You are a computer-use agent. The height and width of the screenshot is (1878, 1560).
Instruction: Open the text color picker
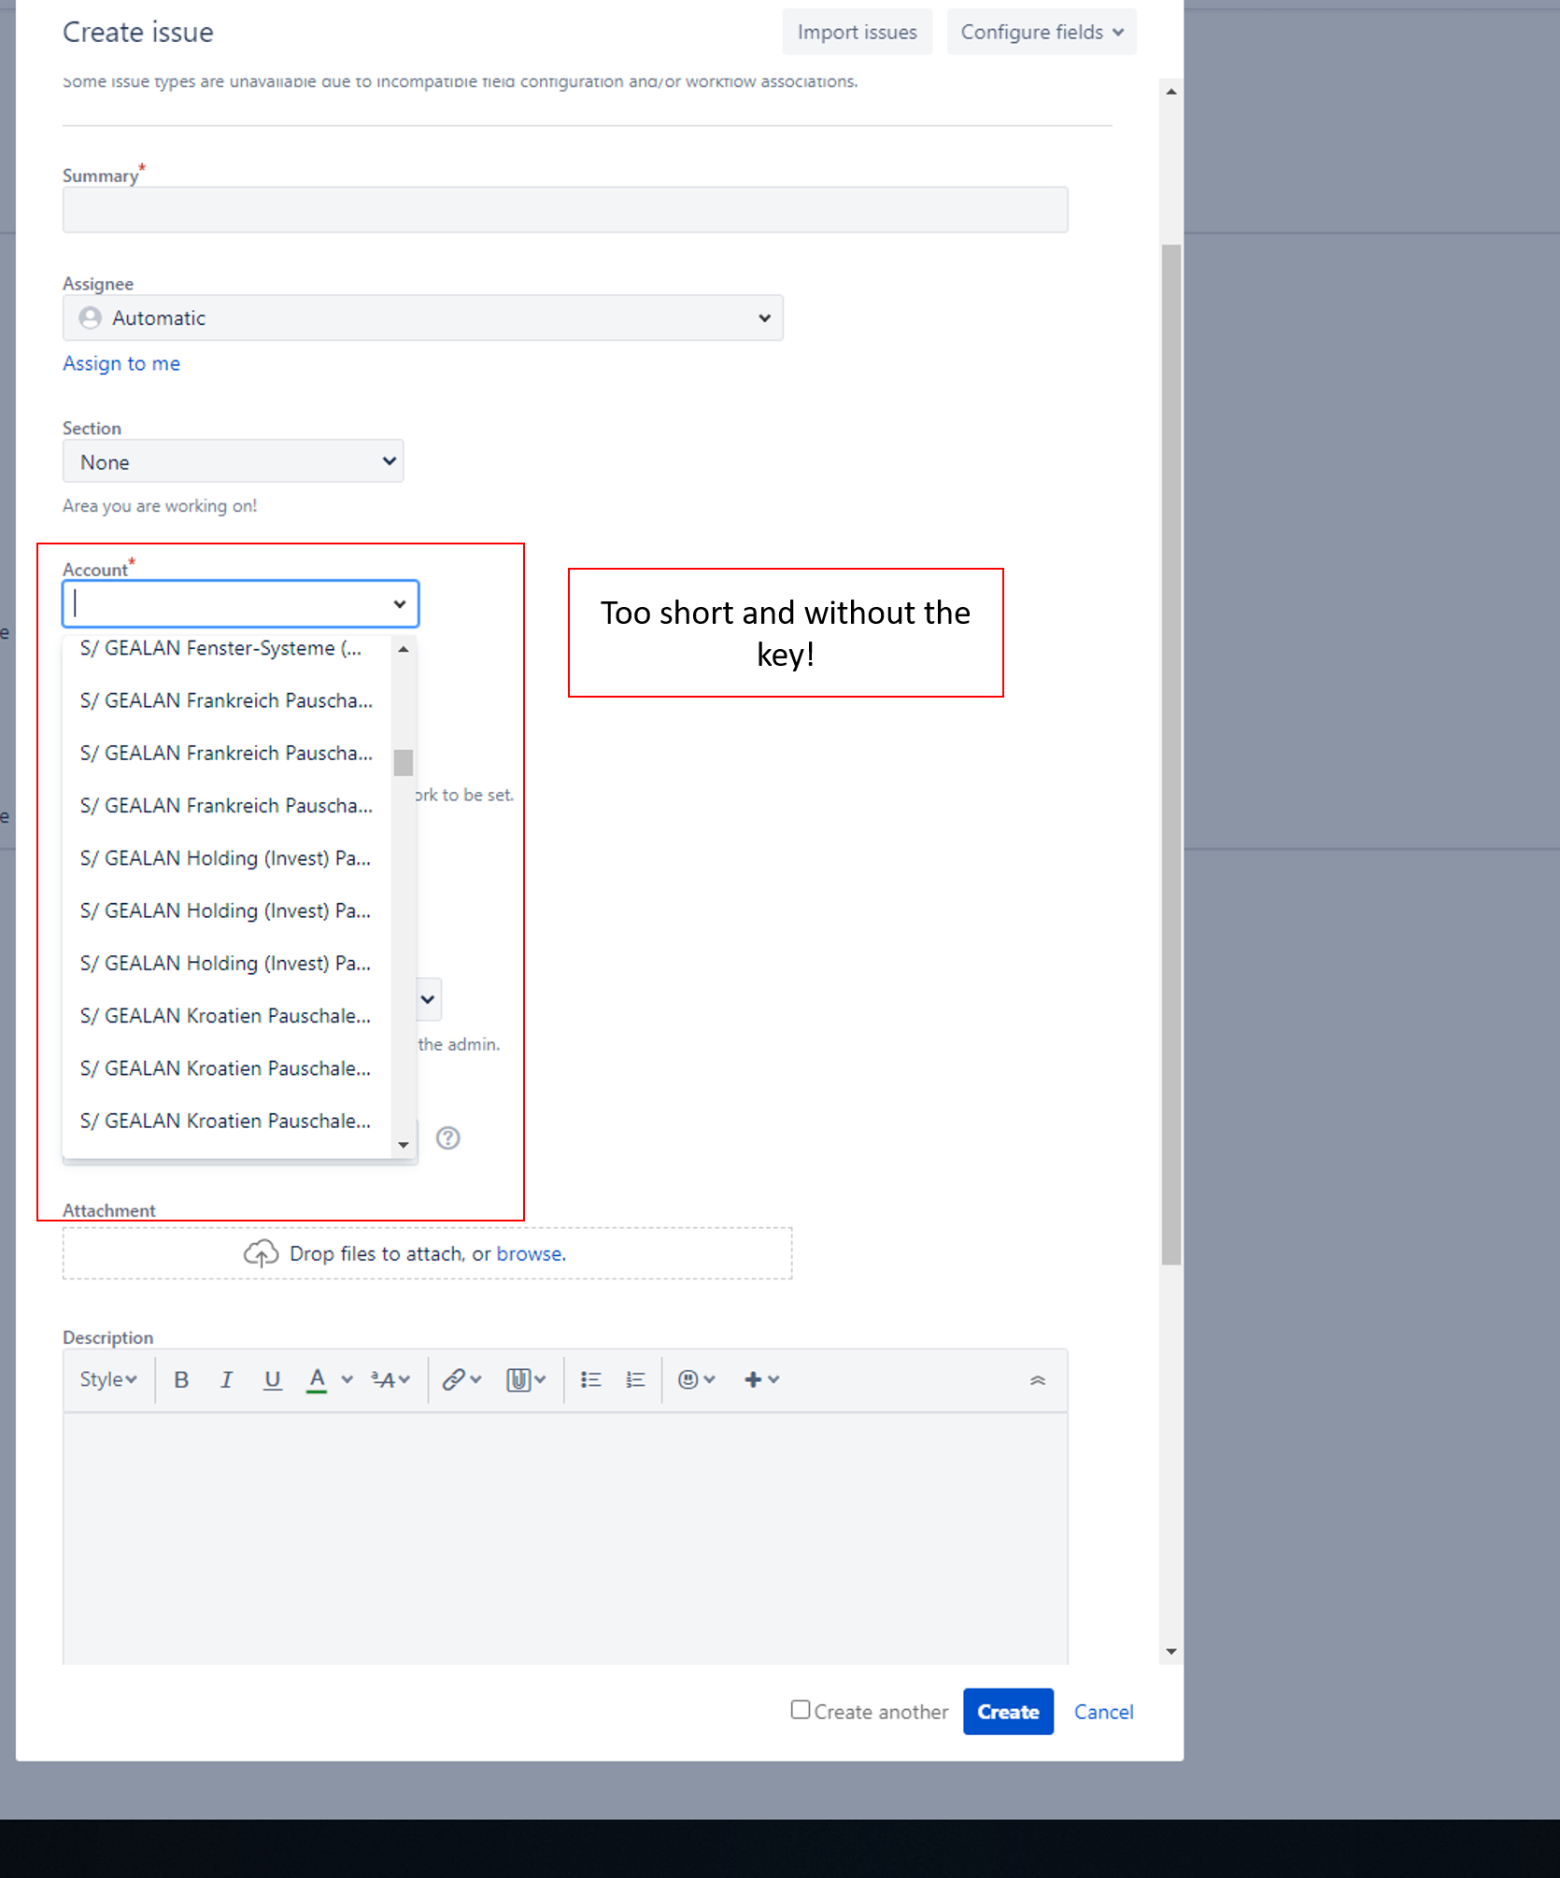point(347,1379)
